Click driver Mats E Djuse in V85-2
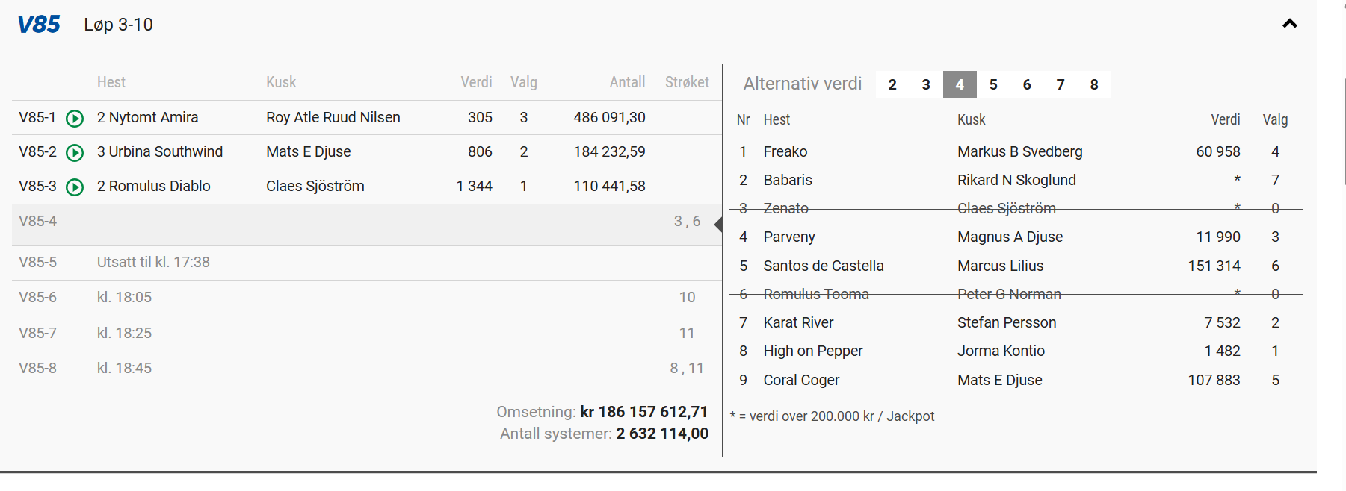Screen dimensions: 1346x491 tap(308, 152)
